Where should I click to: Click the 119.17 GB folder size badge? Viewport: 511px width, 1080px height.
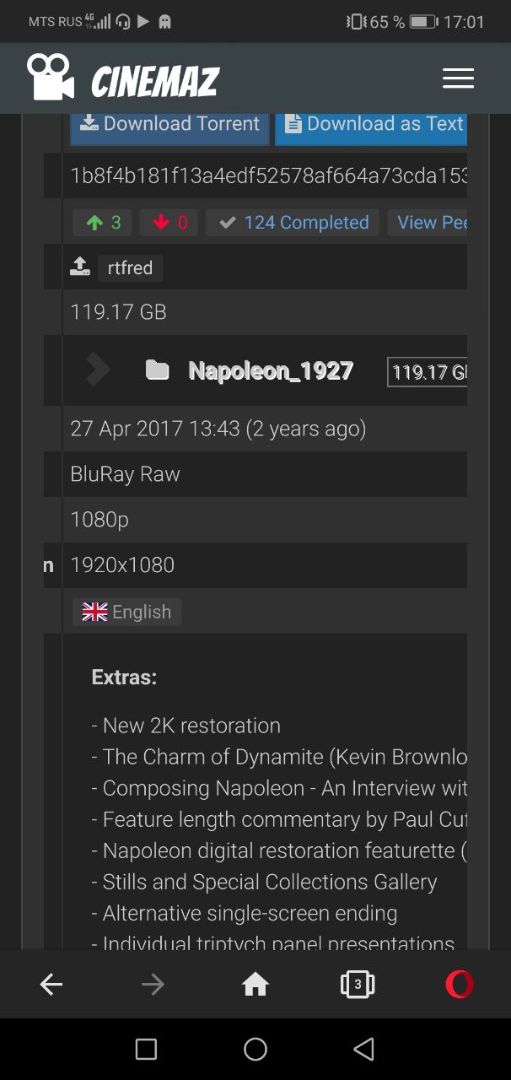428,372
